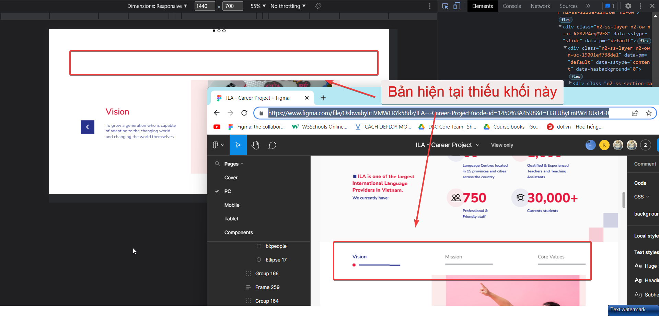Click the browser forward arrow

coord(230,113)
